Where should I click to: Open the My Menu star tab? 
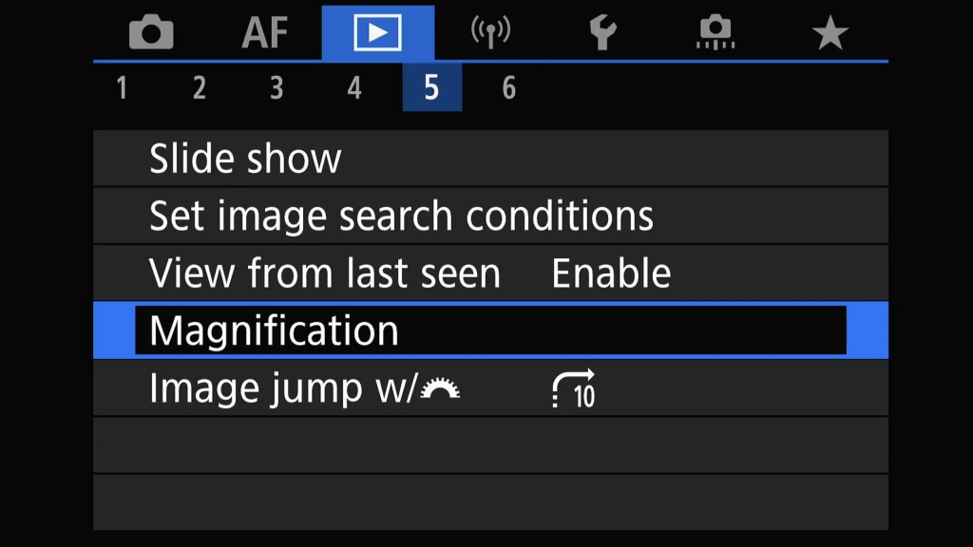pos(830,33)
